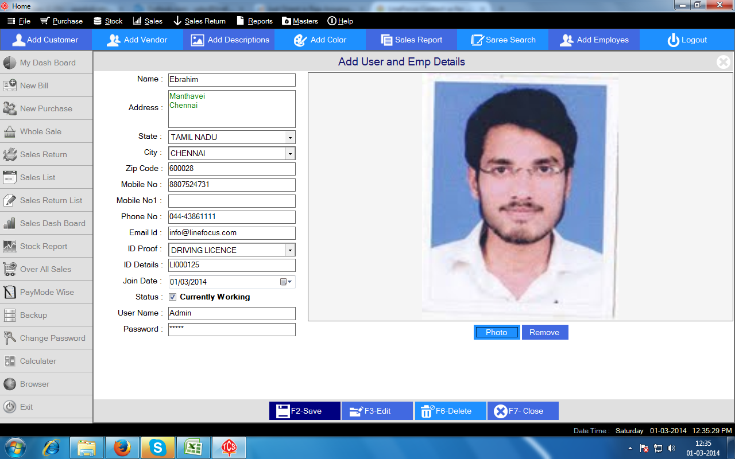Select the Backup sidebar icon
Screen dimensions: 735x459
click(x=10, y=315)
